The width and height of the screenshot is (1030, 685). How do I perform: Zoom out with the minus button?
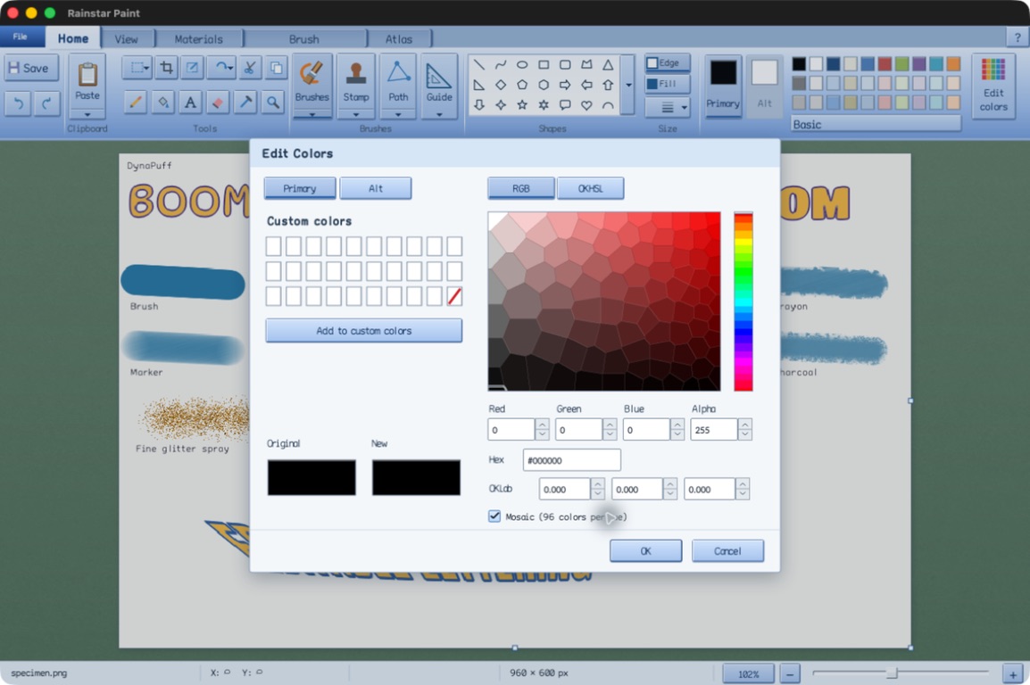coord(790,673)
